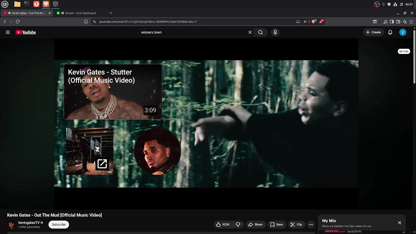Screen dimensions: 416x234
Task: Start voice search with the microphone
Action: pos(275,32)
